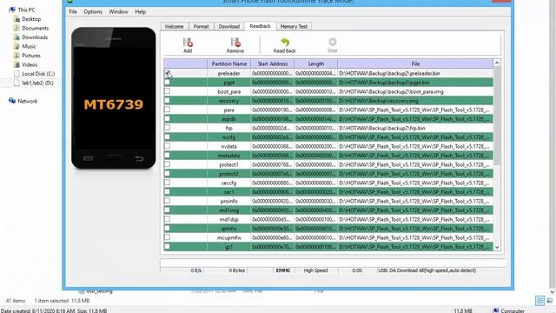
Task: Check the para partition checkbox
Action: tap(167, 110)
